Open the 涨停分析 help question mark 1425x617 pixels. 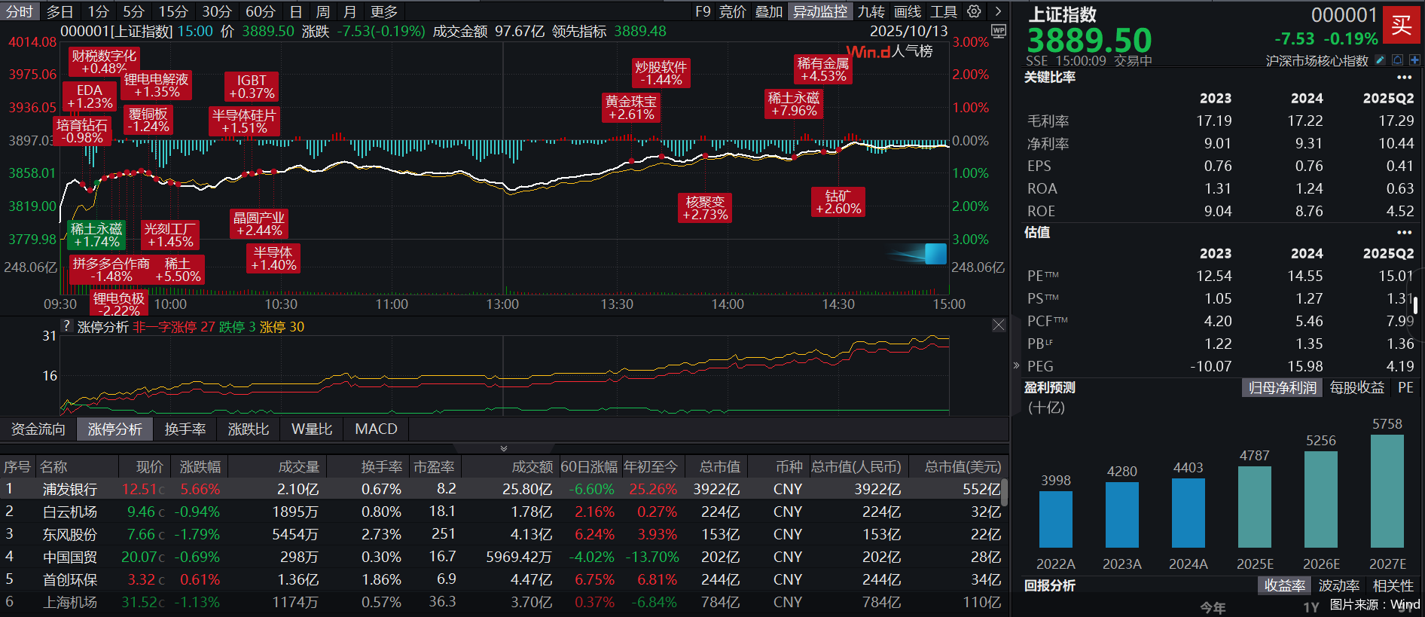coord(67,326)
